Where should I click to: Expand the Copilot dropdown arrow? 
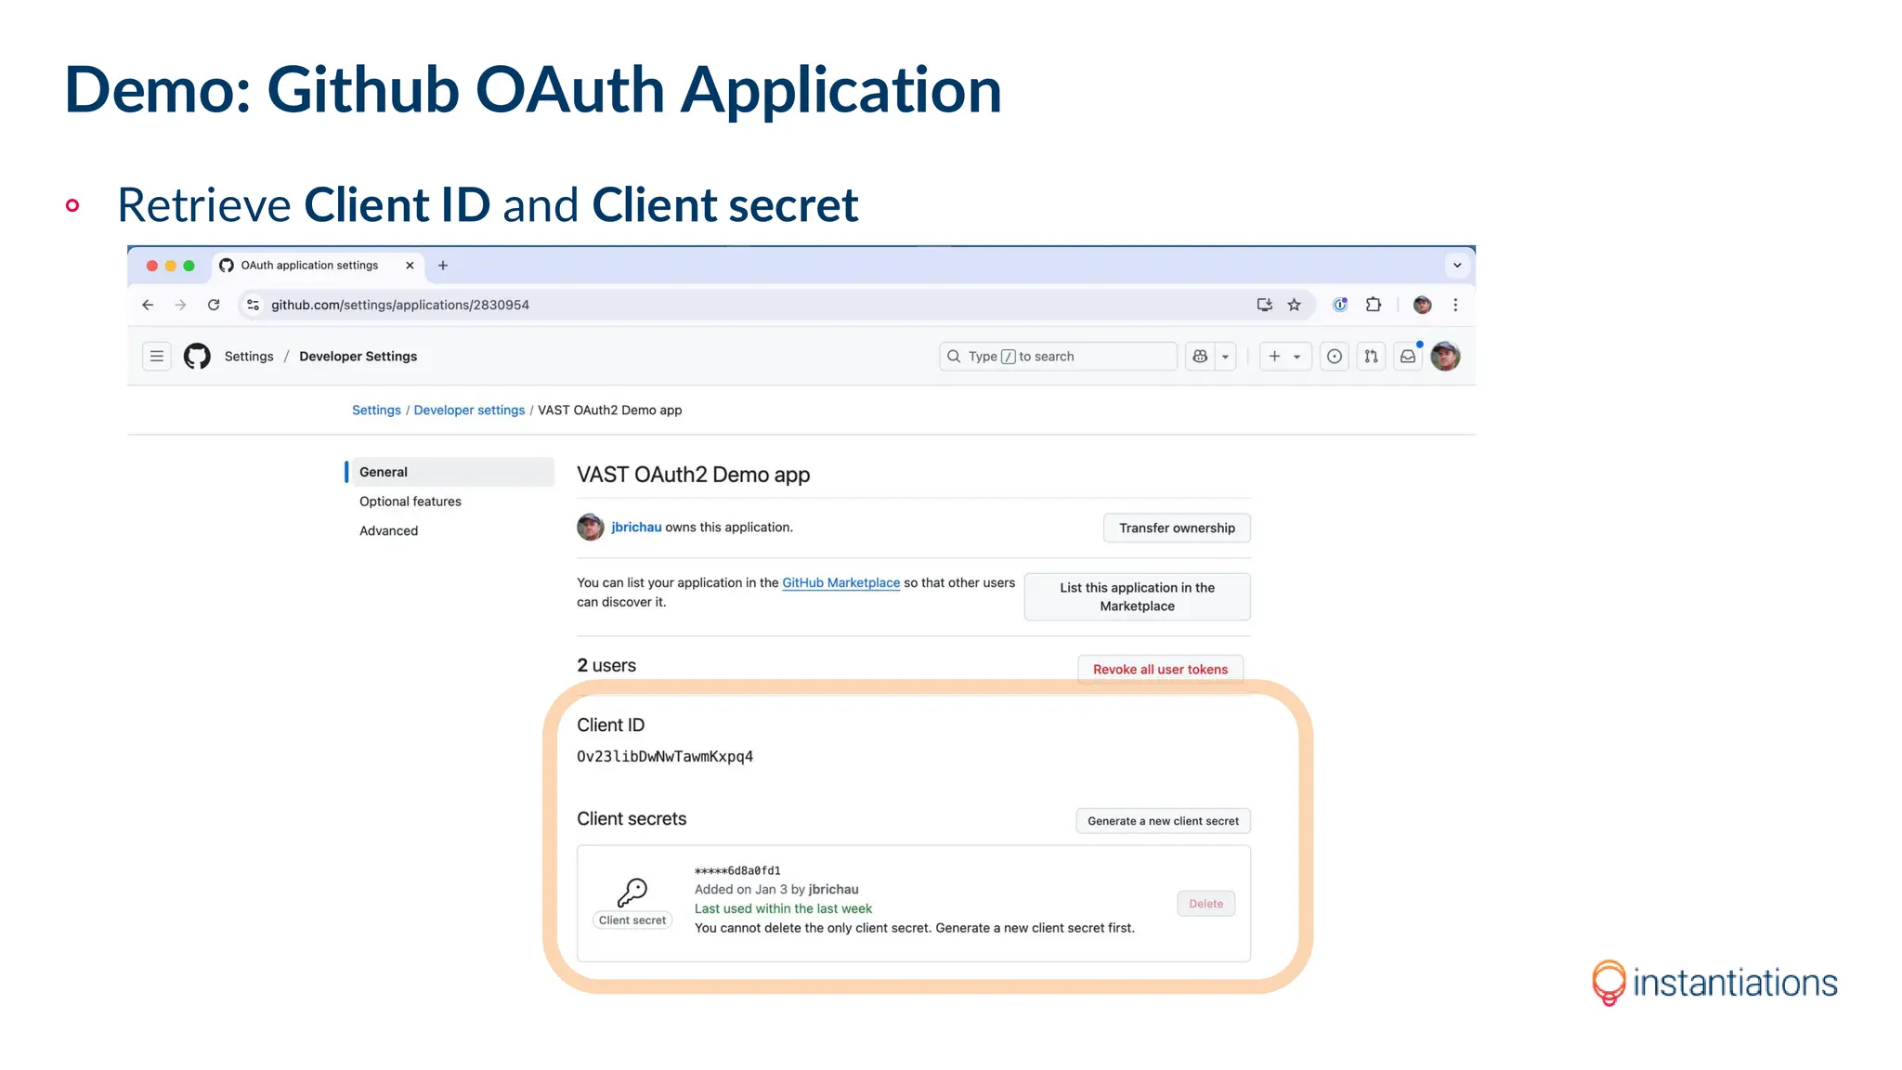point(1225,357)
